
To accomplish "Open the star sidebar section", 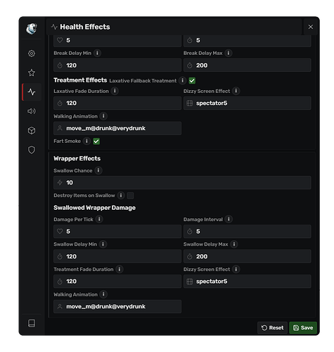I will click(x=32, y=73).
